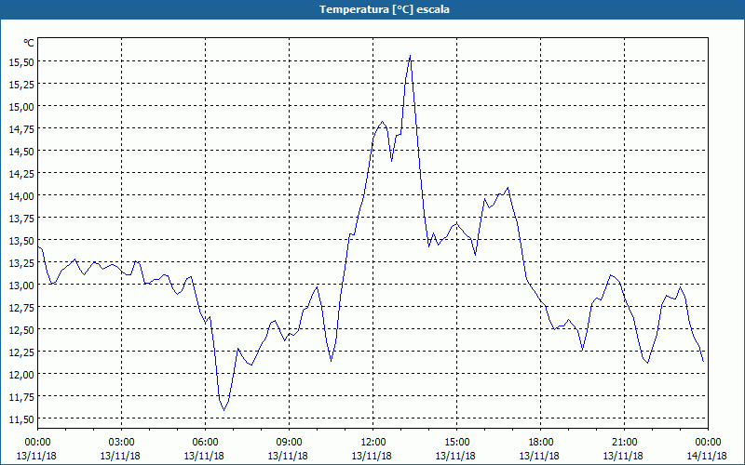The image size is (745, 465).
Task: Click the 14/11/18 date label
Action: 708,456
